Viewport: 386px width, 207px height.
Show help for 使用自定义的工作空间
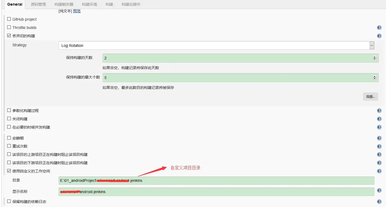(x=379, y=171)
